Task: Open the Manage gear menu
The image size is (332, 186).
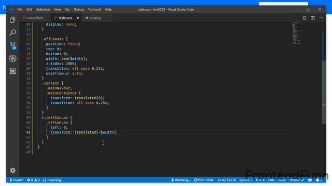Action: pyautogui.click(x=12, y=171)
